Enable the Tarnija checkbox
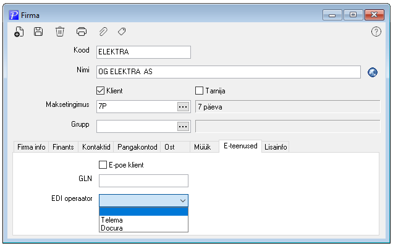The height and width of the screenshot is (246, 393). click(199, 90)
